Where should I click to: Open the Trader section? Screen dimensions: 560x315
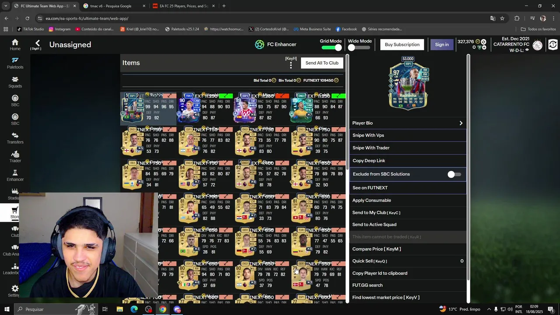15,157
